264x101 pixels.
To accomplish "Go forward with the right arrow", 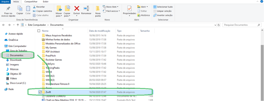I will click(x=9, y=25).
